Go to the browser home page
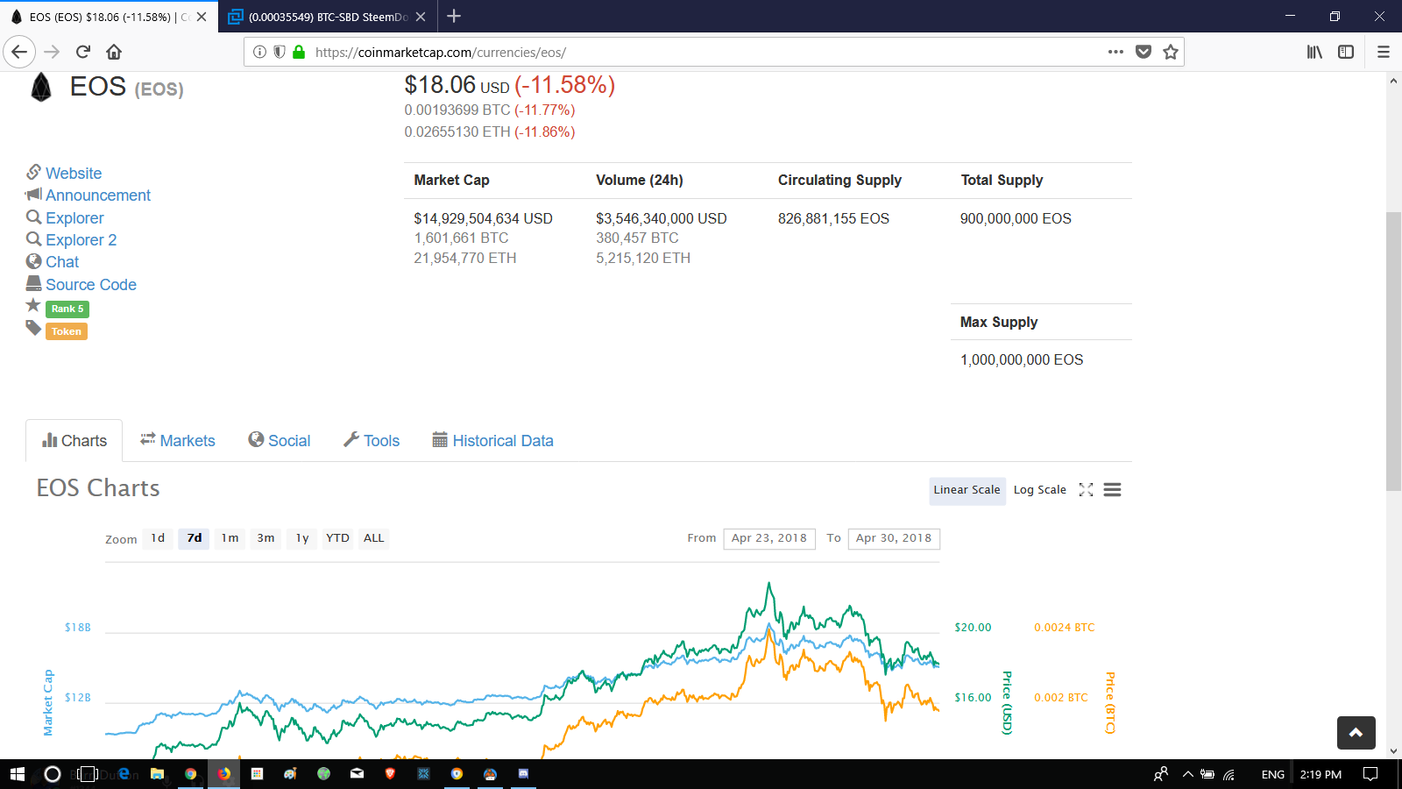This screenshot has height=789, width=1402. (114, 52)
